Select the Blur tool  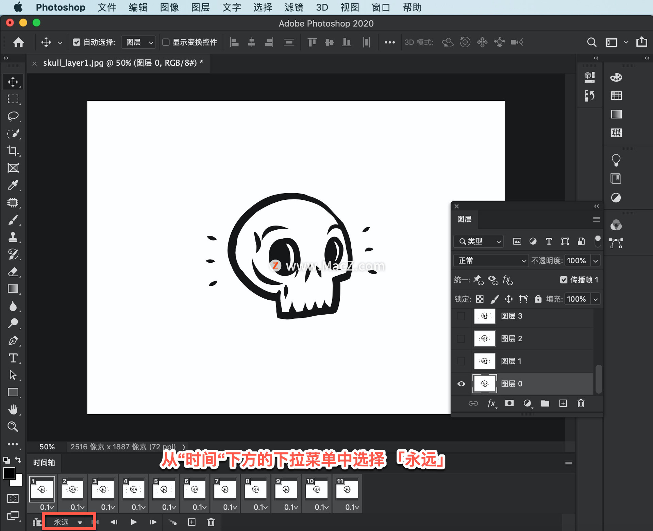click(x=13, y=306)
